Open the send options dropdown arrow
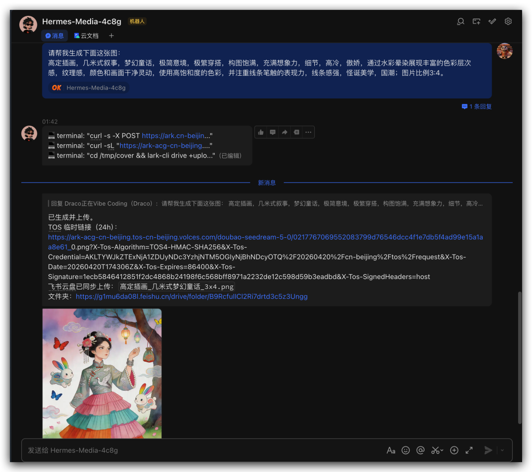532x472 pixels. point(502,450)
